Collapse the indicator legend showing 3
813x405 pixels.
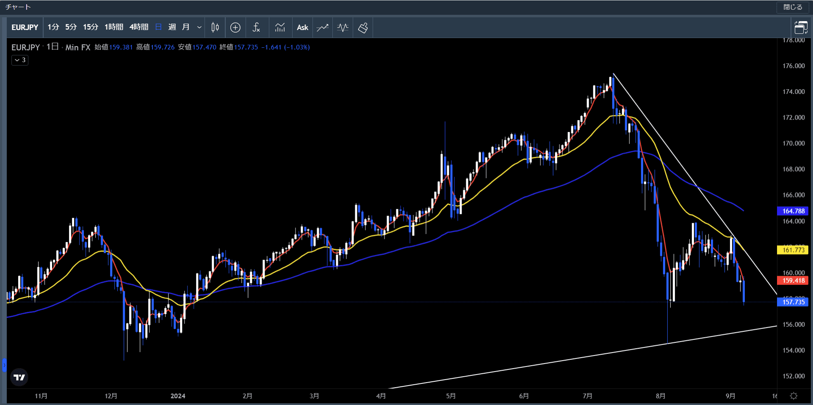coord(20,60)
